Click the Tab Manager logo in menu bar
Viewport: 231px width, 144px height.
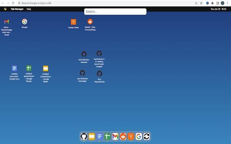[x=5, y=9]
